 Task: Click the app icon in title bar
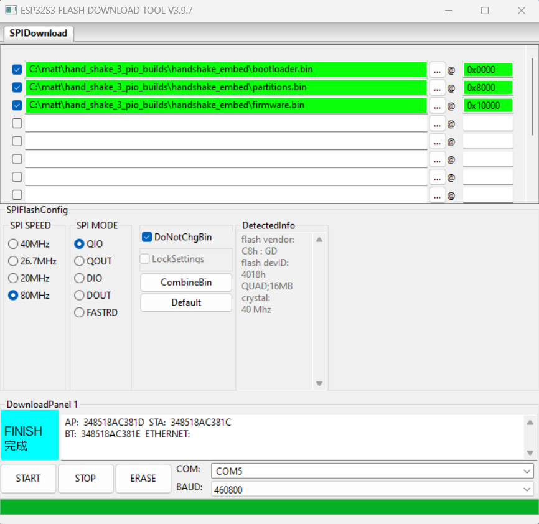pyautogui.click(x=11, y=11)
